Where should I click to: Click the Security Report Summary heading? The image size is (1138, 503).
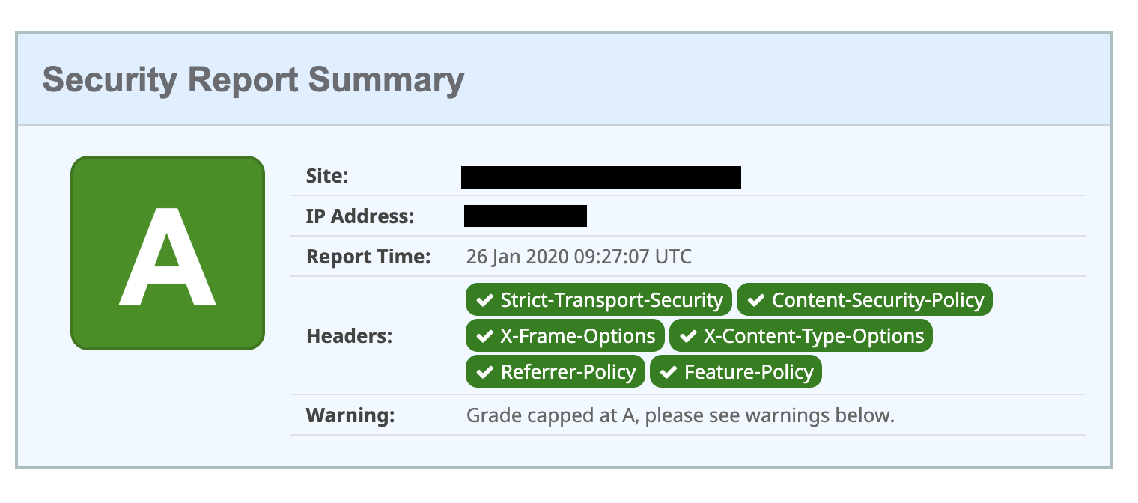[253, 79]
